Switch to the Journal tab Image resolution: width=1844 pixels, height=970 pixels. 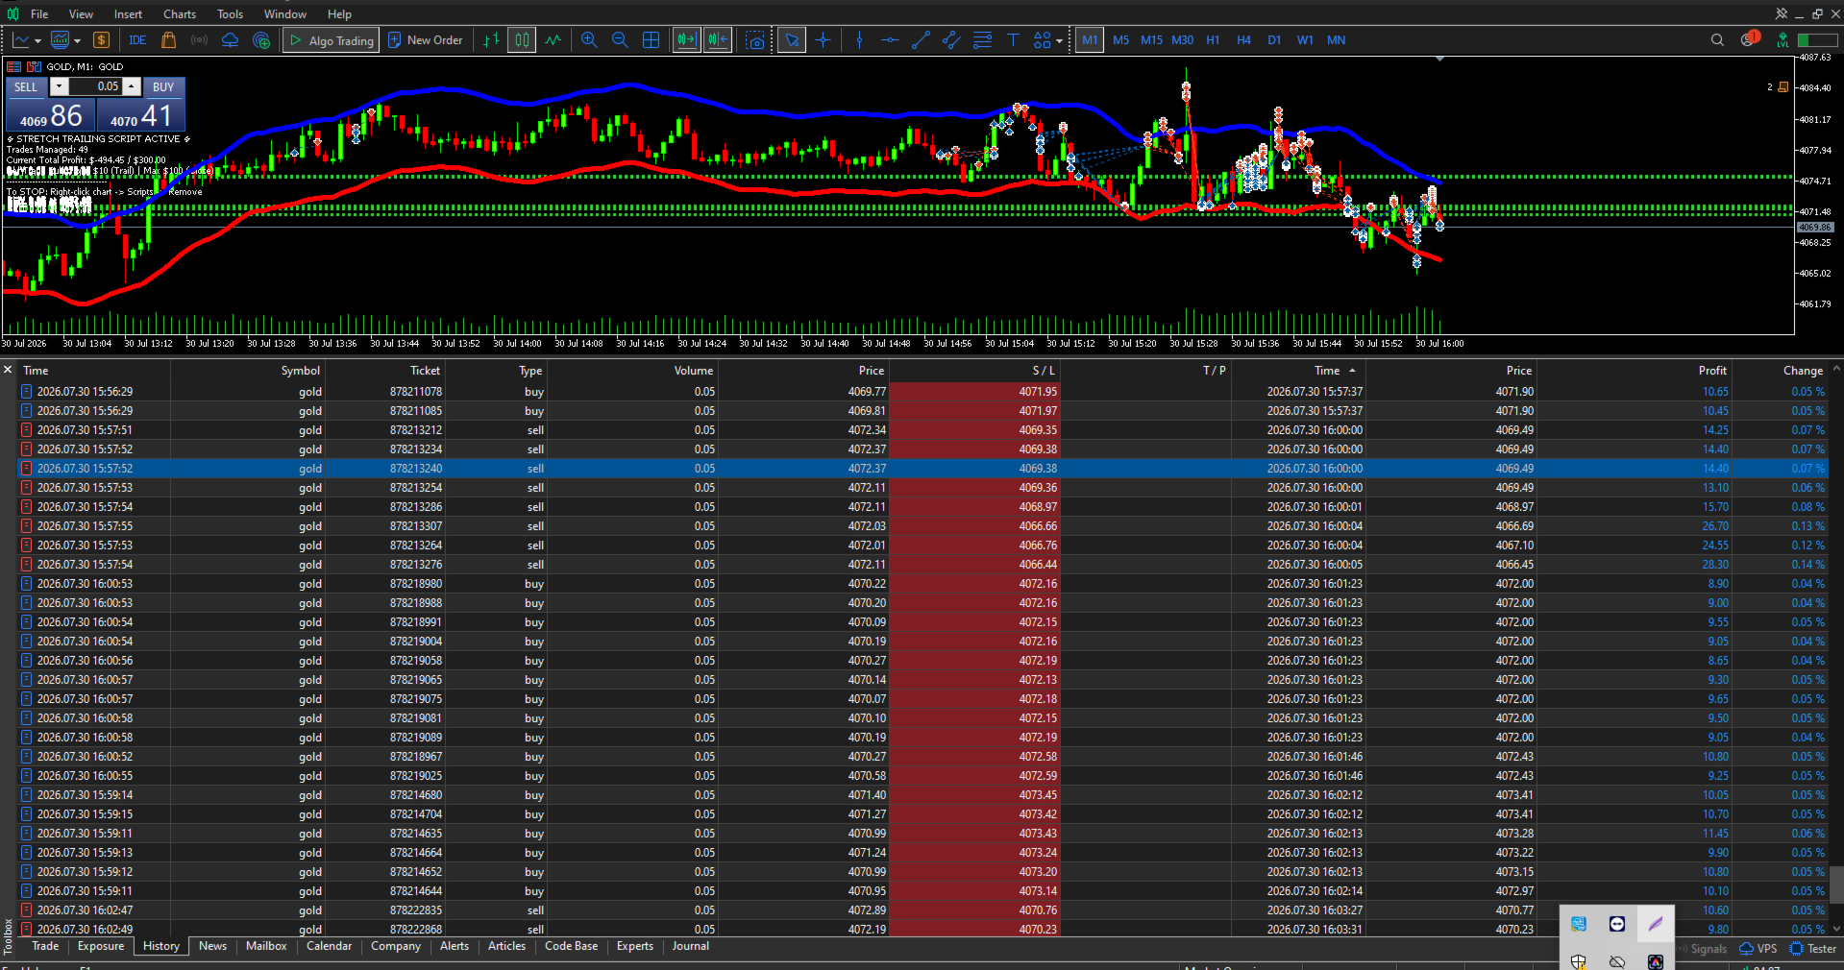[x=690, y=947]
